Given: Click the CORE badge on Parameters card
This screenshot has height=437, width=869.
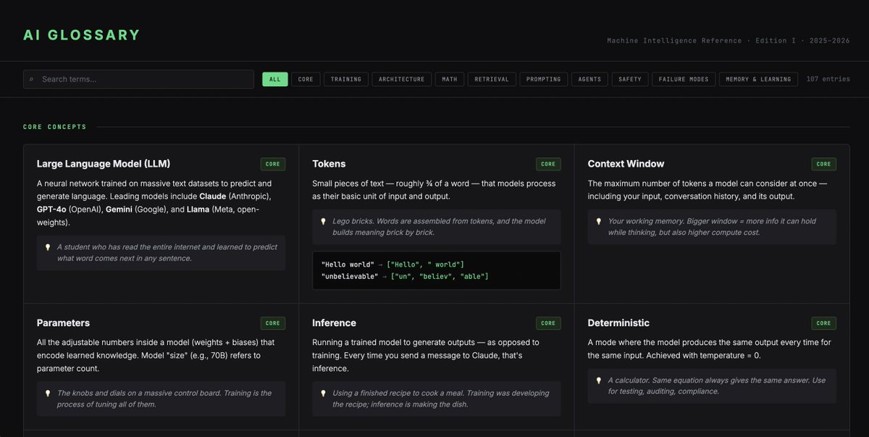Looking at the screenshot, I should tap(273, 323).
